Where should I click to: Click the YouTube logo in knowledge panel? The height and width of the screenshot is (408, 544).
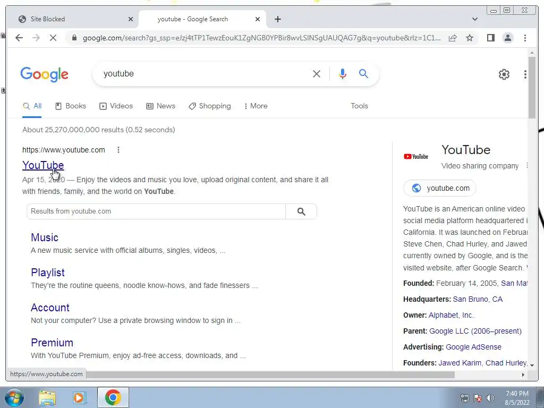coord(416,157)
